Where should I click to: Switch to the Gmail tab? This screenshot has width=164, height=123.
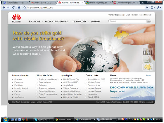coord(43,3)
